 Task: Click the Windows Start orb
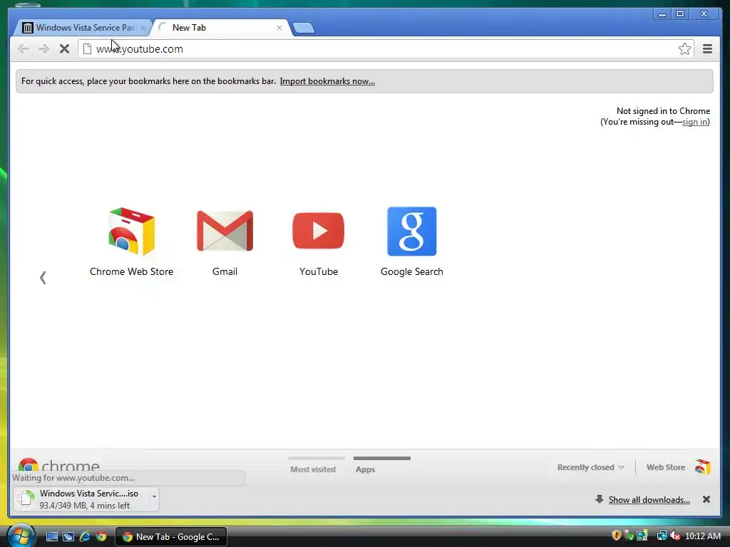[x=21, y=536]
